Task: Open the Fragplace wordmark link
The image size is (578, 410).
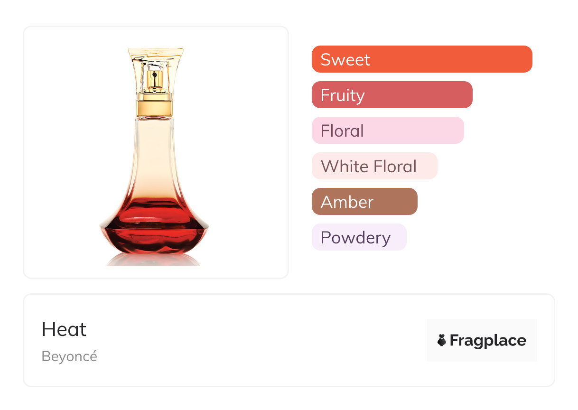Action: pyautogui.click(x=487, y=341)
